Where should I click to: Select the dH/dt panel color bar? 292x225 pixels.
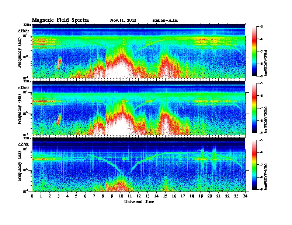pos(254,51)
